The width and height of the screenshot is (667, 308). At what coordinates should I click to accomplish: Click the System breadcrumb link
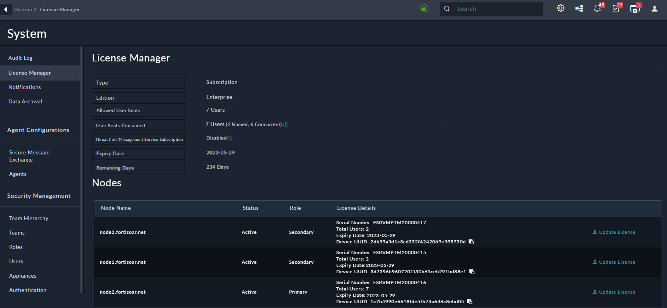point(24,10)
